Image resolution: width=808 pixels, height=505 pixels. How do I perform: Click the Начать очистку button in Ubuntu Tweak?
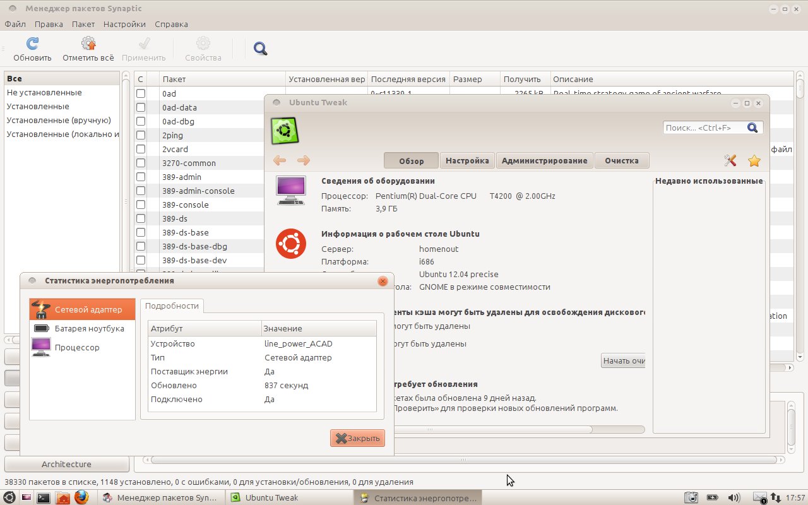click(x=623, y=360)
